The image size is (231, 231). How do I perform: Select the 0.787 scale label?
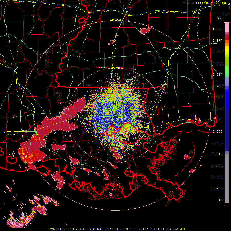pyautogui.click(x=217, y=74)
